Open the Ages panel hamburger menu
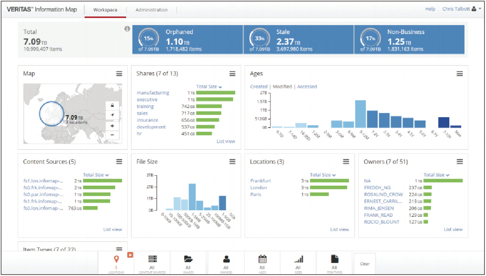The width and height of the screenshot is (486, 276). coord(460,74)
